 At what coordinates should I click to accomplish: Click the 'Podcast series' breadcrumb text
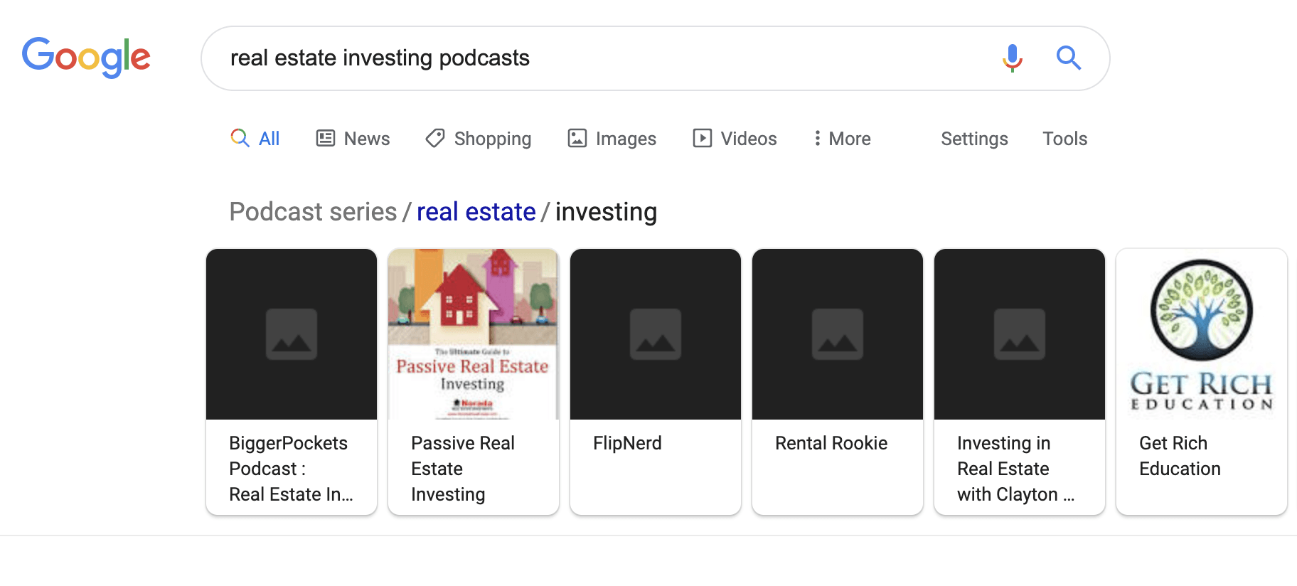pyautogui.click(x=313, y=212)
